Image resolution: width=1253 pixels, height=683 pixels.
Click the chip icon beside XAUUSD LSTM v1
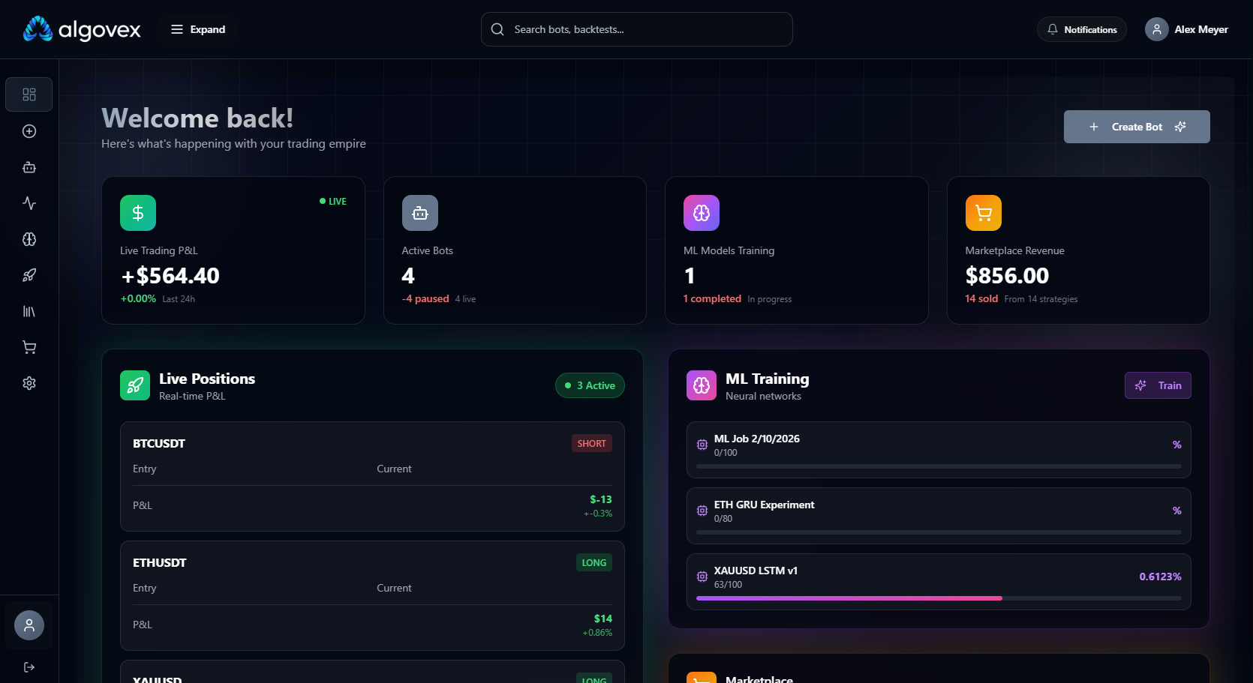[702, 577]
